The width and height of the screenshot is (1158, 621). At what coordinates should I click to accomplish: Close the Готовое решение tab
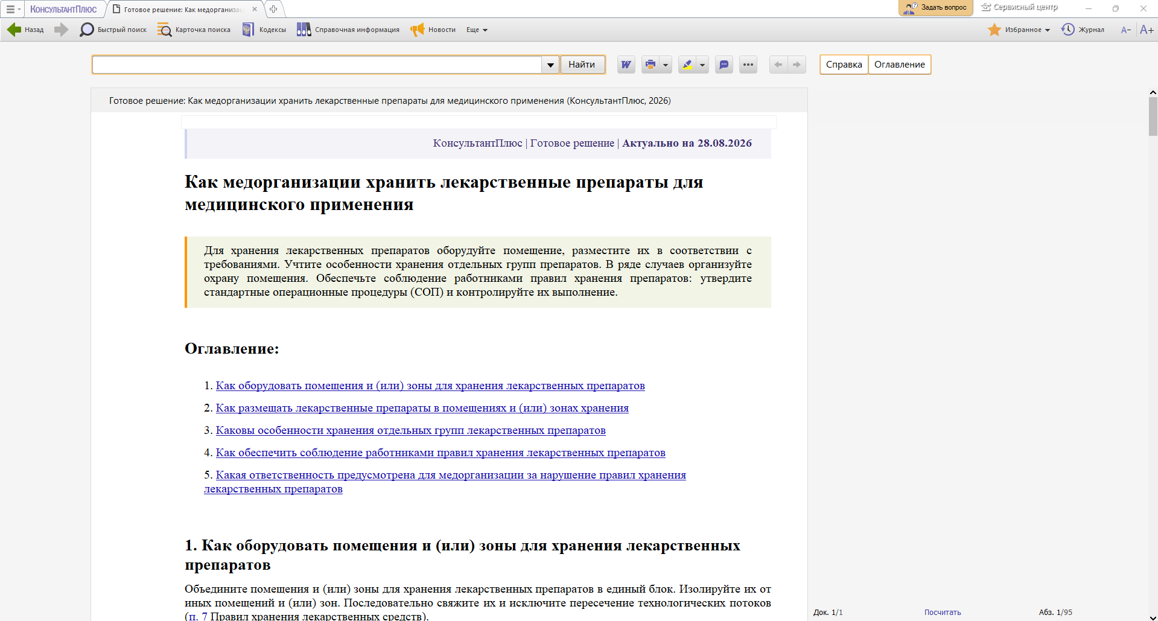tap(255, 9)
